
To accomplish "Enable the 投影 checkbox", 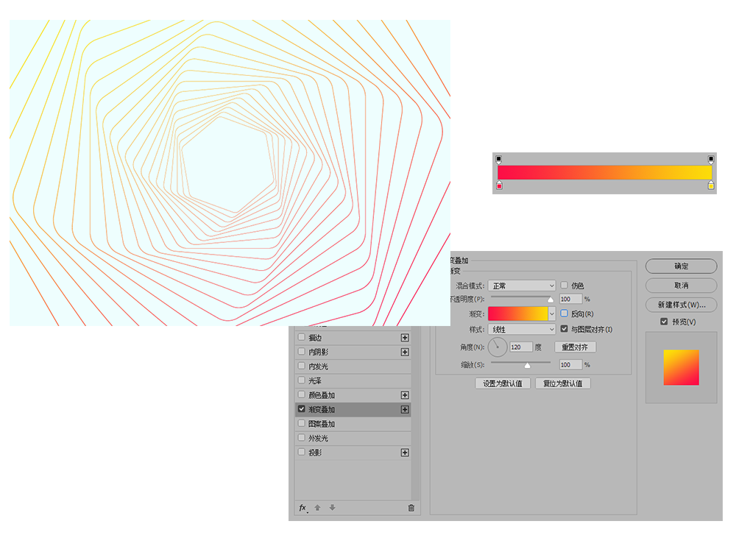I will tap(302, 452).
